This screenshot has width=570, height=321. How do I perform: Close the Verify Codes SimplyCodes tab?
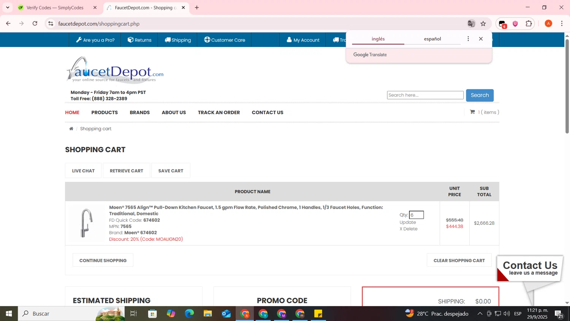coord(95,8)
